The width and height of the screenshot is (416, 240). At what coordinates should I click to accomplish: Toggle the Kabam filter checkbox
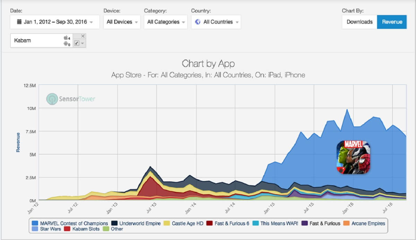pos(77,43)
